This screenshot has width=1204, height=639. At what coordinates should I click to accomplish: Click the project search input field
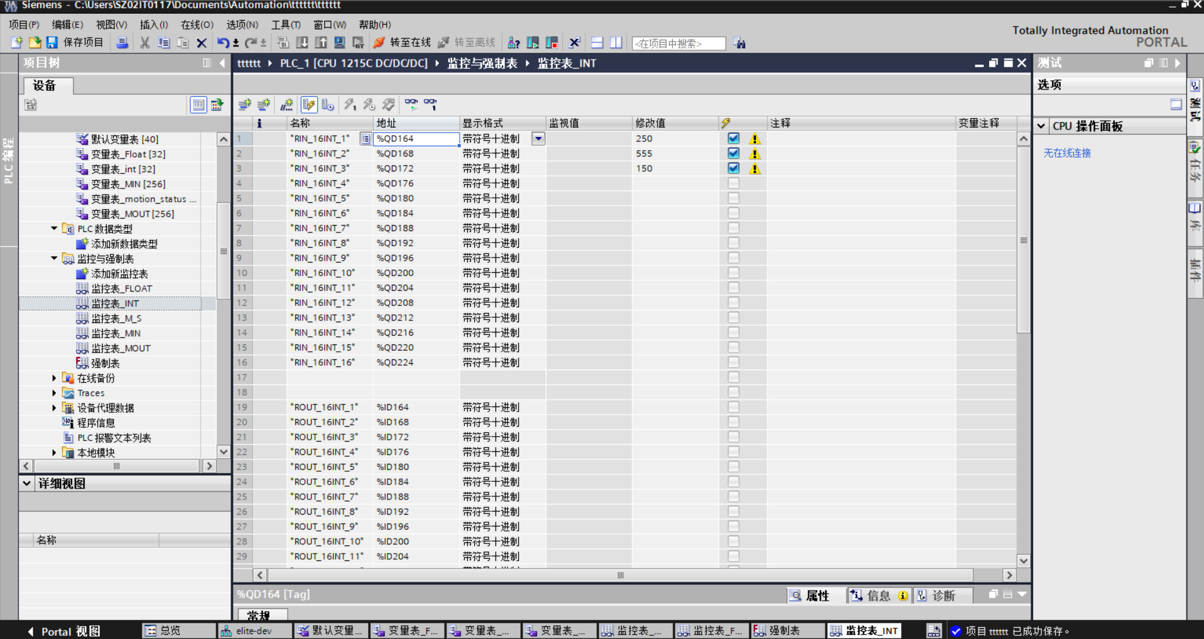tap(678, 43)
